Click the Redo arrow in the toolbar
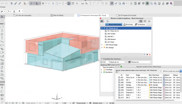This screenshot has width=182, height=104. 6,3
